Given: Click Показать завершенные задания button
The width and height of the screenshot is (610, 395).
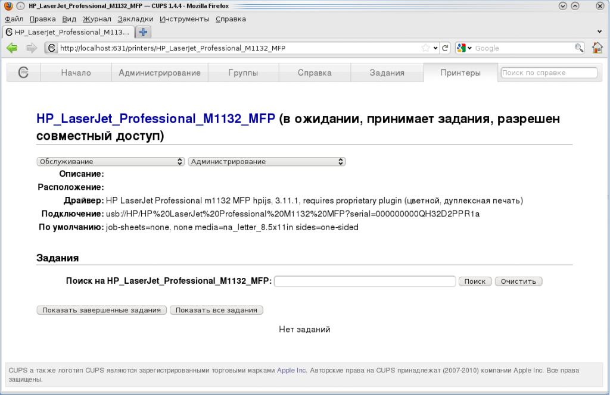Looking at the screenshot, I should [101, 310].
